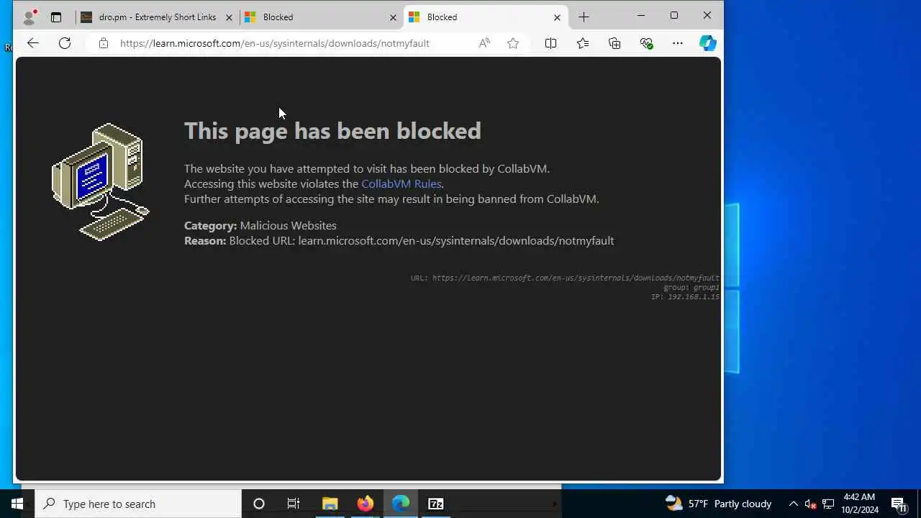Screen dimensions: 921x518
Task: Select Microsoft Edge taskbar icon
Action: click(x=401, y=504)
